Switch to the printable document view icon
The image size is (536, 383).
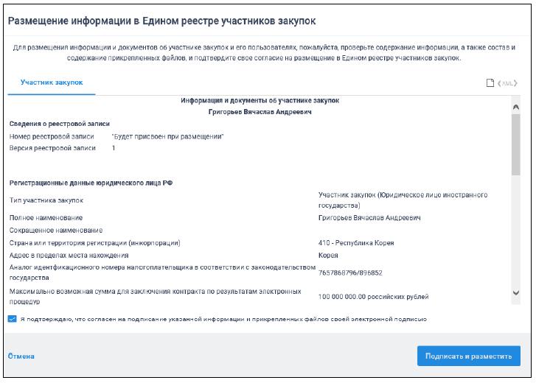(490, 82)
